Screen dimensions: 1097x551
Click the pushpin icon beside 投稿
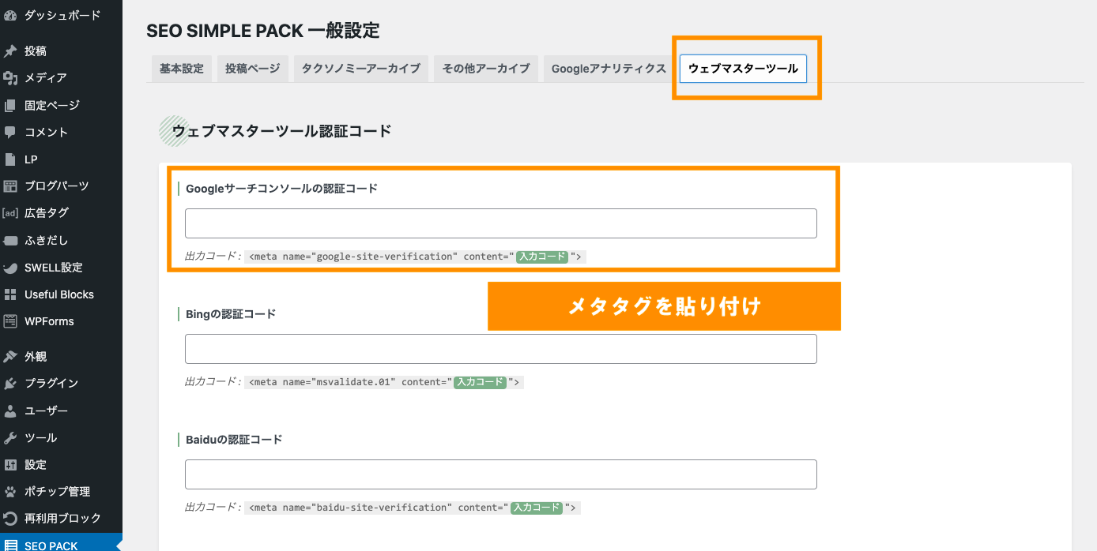(10, 51)
